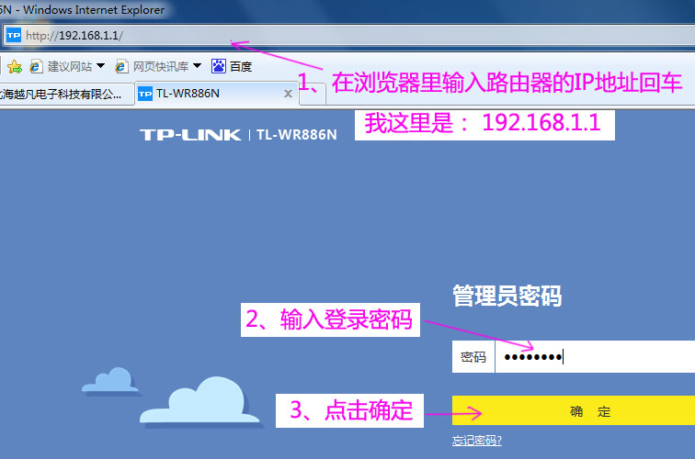Switch to the 海越凡电子科技有限公 tab

[x=66, y=94]
